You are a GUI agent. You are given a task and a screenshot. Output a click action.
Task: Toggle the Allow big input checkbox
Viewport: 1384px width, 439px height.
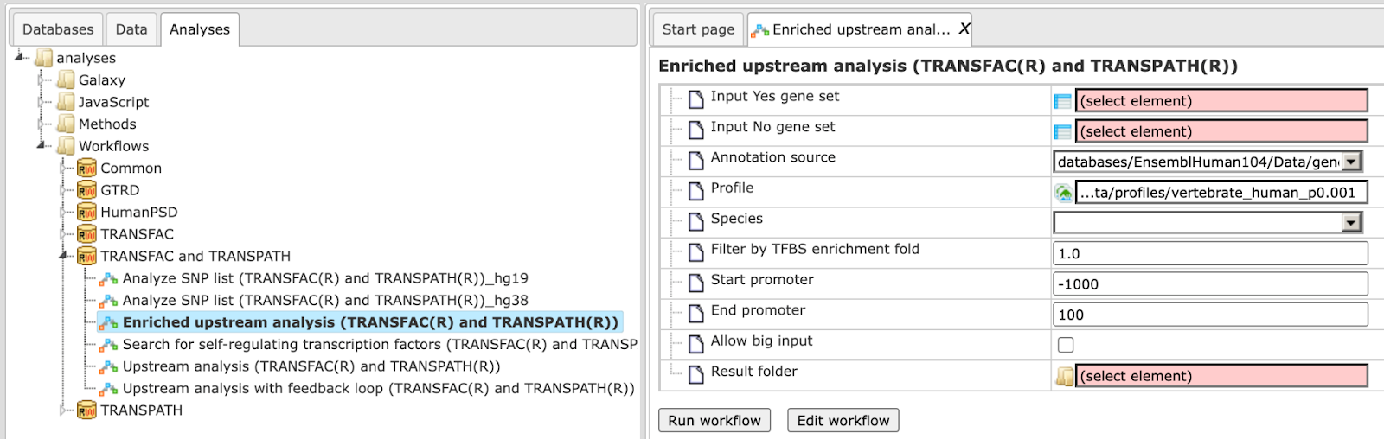pos(1066,345)
